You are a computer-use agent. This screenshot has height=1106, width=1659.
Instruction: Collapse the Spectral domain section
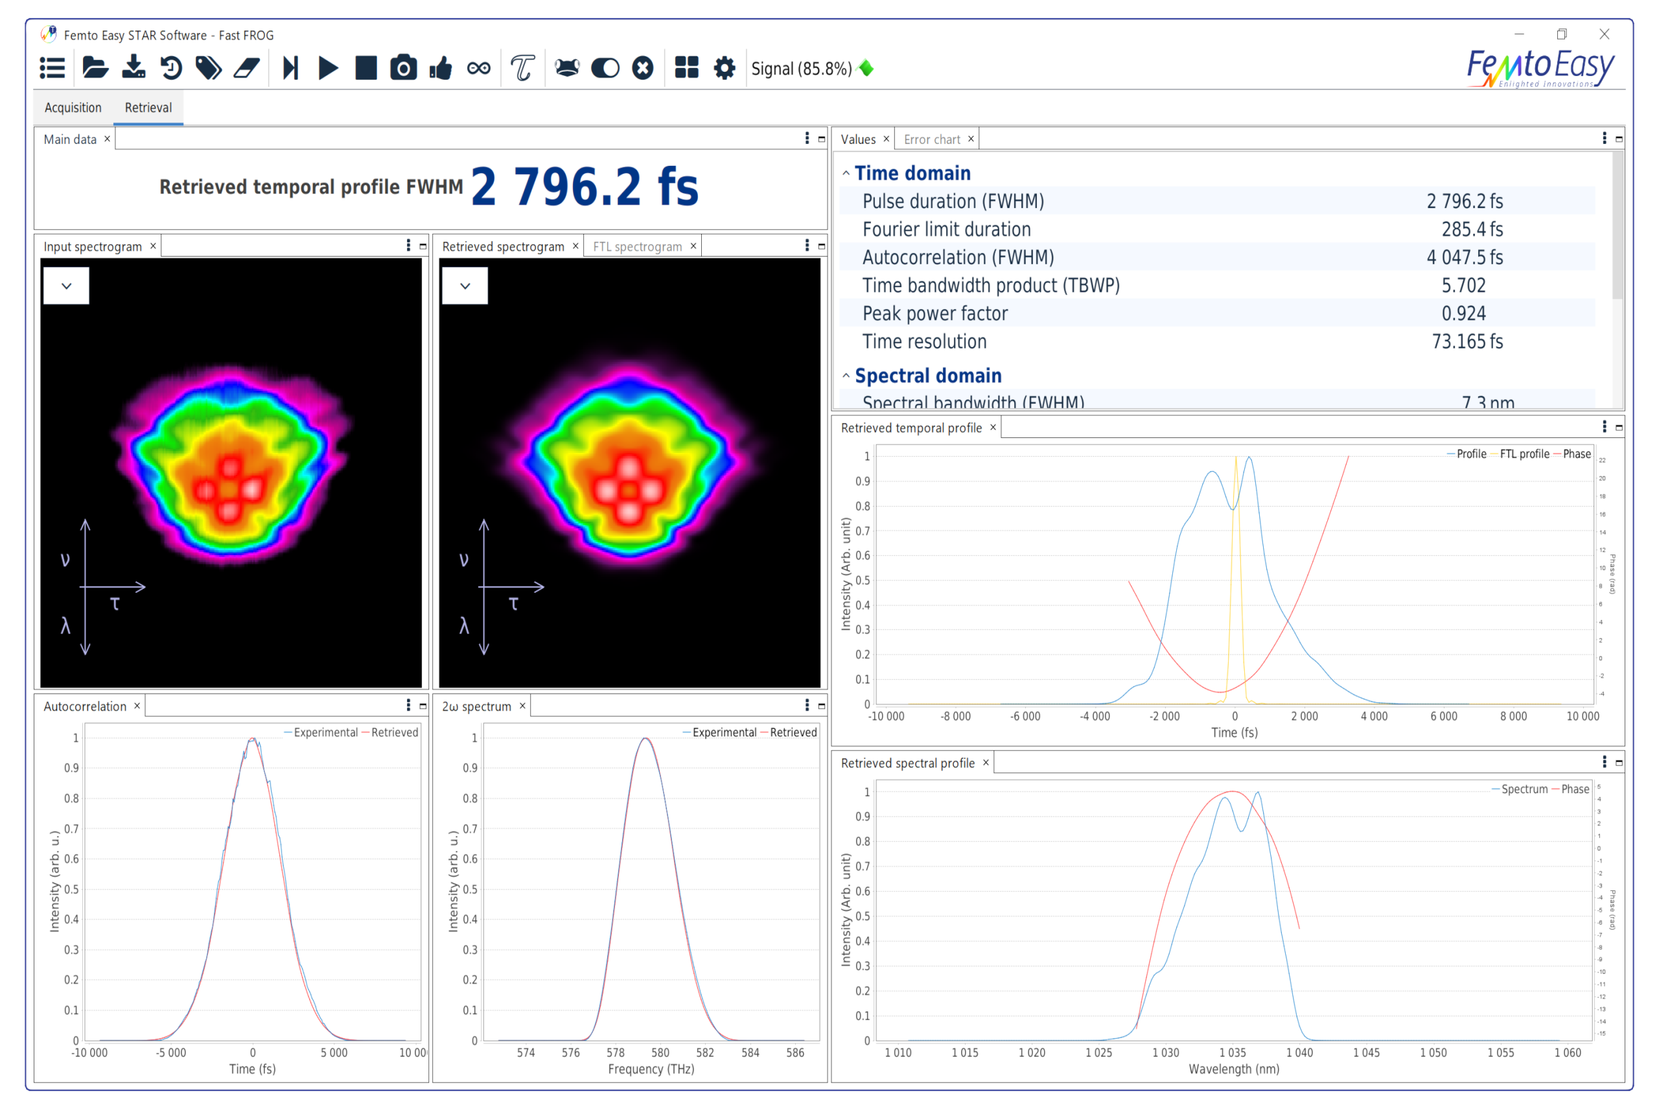pos(846,376)
